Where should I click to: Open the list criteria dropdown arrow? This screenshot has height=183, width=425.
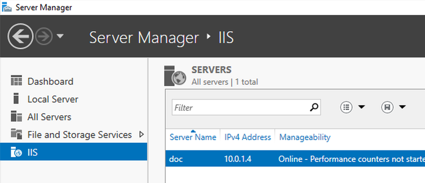tap(361, 108)
